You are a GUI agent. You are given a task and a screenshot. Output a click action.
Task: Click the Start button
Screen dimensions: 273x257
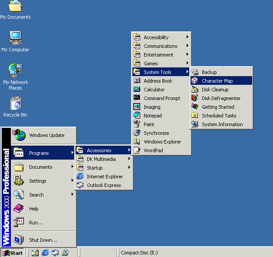point(13,253)
